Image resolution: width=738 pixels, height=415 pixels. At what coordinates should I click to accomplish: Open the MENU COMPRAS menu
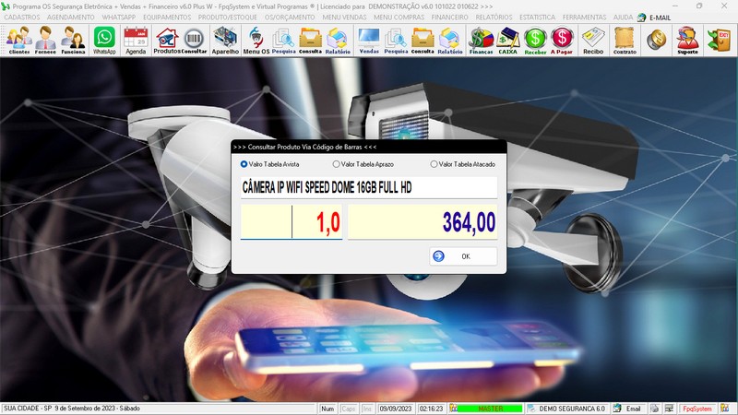click(x=399, y=17)
